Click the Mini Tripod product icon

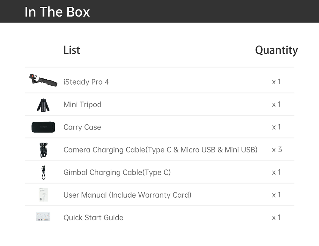click(43, 105)
